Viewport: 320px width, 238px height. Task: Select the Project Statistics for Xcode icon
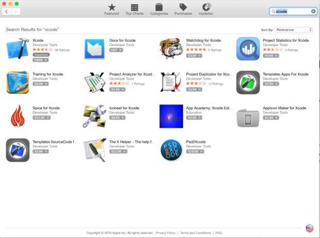coord(248,49)
